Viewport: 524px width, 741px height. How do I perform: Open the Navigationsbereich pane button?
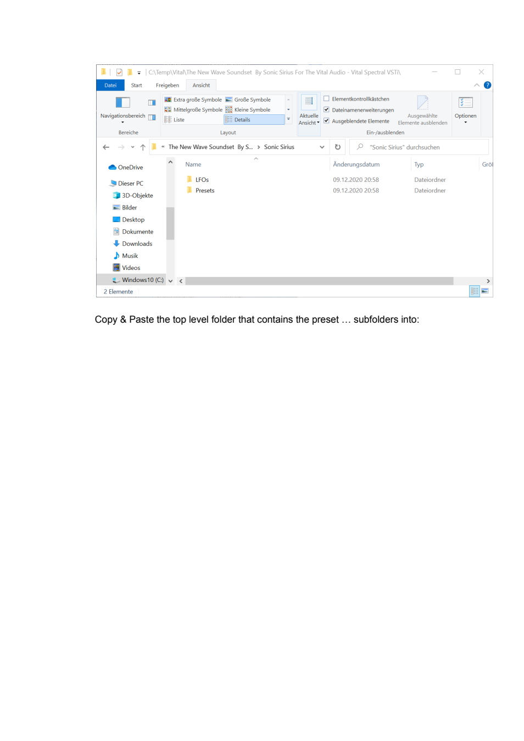click(x=122, y=109)
